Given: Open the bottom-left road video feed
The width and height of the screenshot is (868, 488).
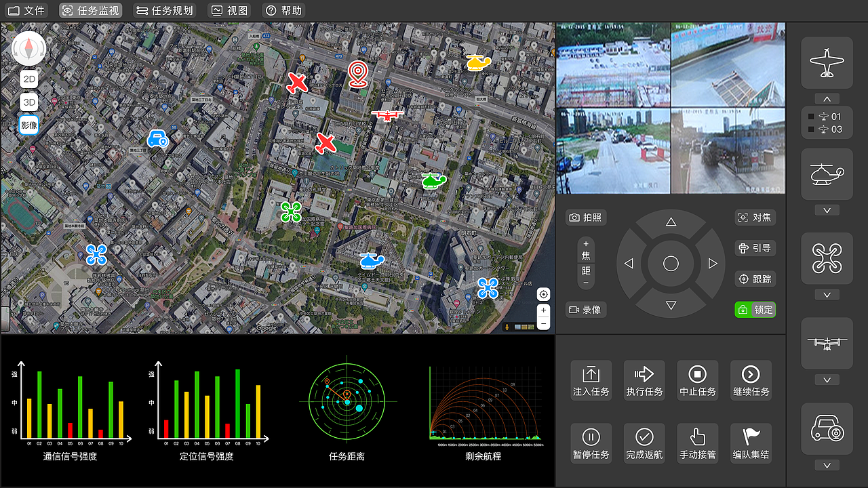Looking at the screenshot, I should pyautogui.click(x=614, y=151).
